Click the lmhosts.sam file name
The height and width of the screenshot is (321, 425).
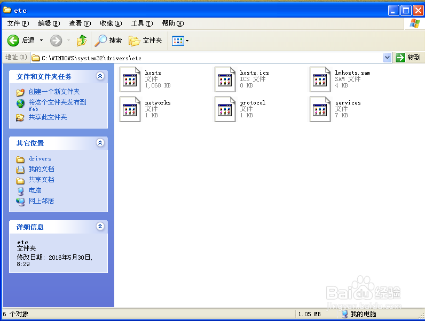tap(352, 73)
